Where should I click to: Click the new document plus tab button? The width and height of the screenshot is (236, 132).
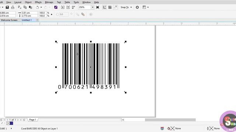click(37, 20)
